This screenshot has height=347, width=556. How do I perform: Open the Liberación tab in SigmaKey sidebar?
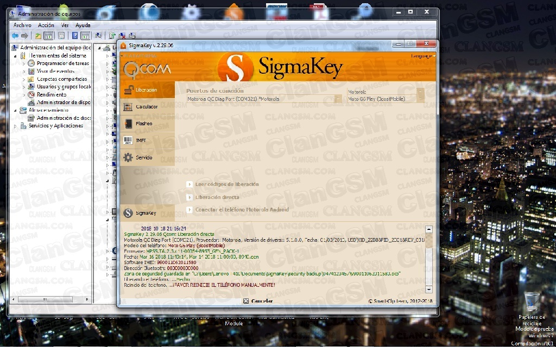tap(147, 90)
